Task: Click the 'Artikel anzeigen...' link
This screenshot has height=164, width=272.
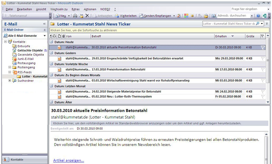Action: tap(69, 160)
